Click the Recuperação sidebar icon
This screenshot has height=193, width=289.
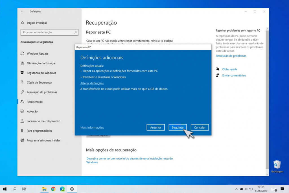(22, 102)
